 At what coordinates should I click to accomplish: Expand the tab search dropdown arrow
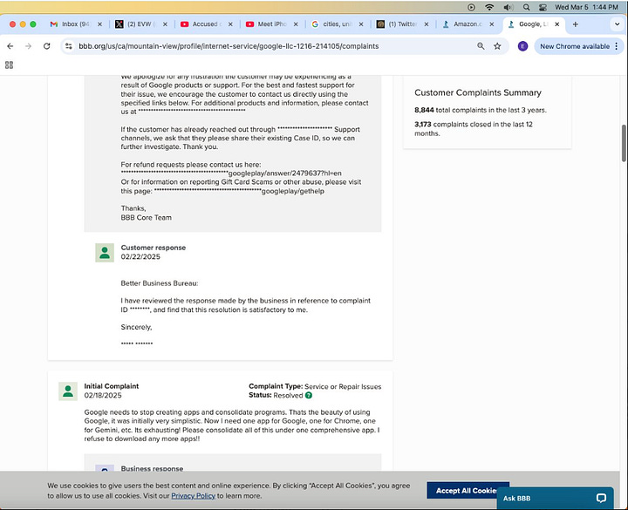click(x=618, y=24)
